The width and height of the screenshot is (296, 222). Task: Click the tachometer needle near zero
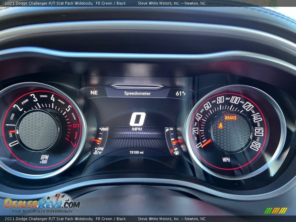pos(12,131)
